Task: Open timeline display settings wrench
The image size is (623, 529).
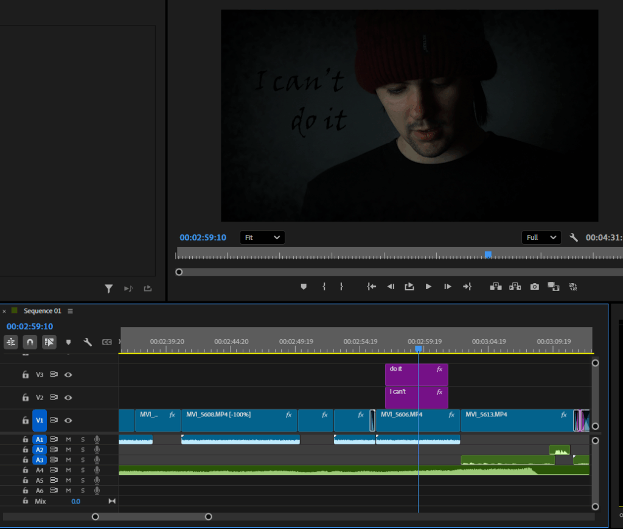Action: pyautogui.click(x=88, y=342)
